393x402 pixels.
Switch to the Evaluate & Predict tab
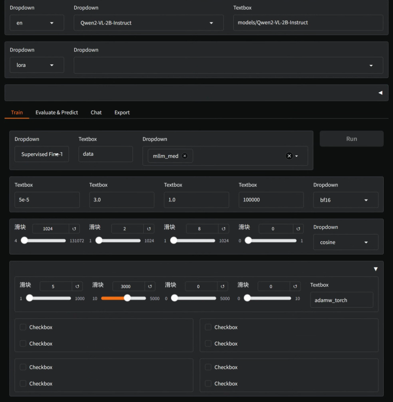click(x=57, y=113)
